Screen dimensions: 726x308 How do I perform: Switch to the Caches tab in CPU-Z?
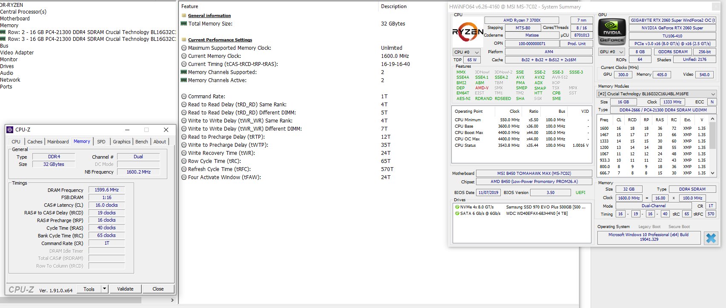(x=35, y=142)
